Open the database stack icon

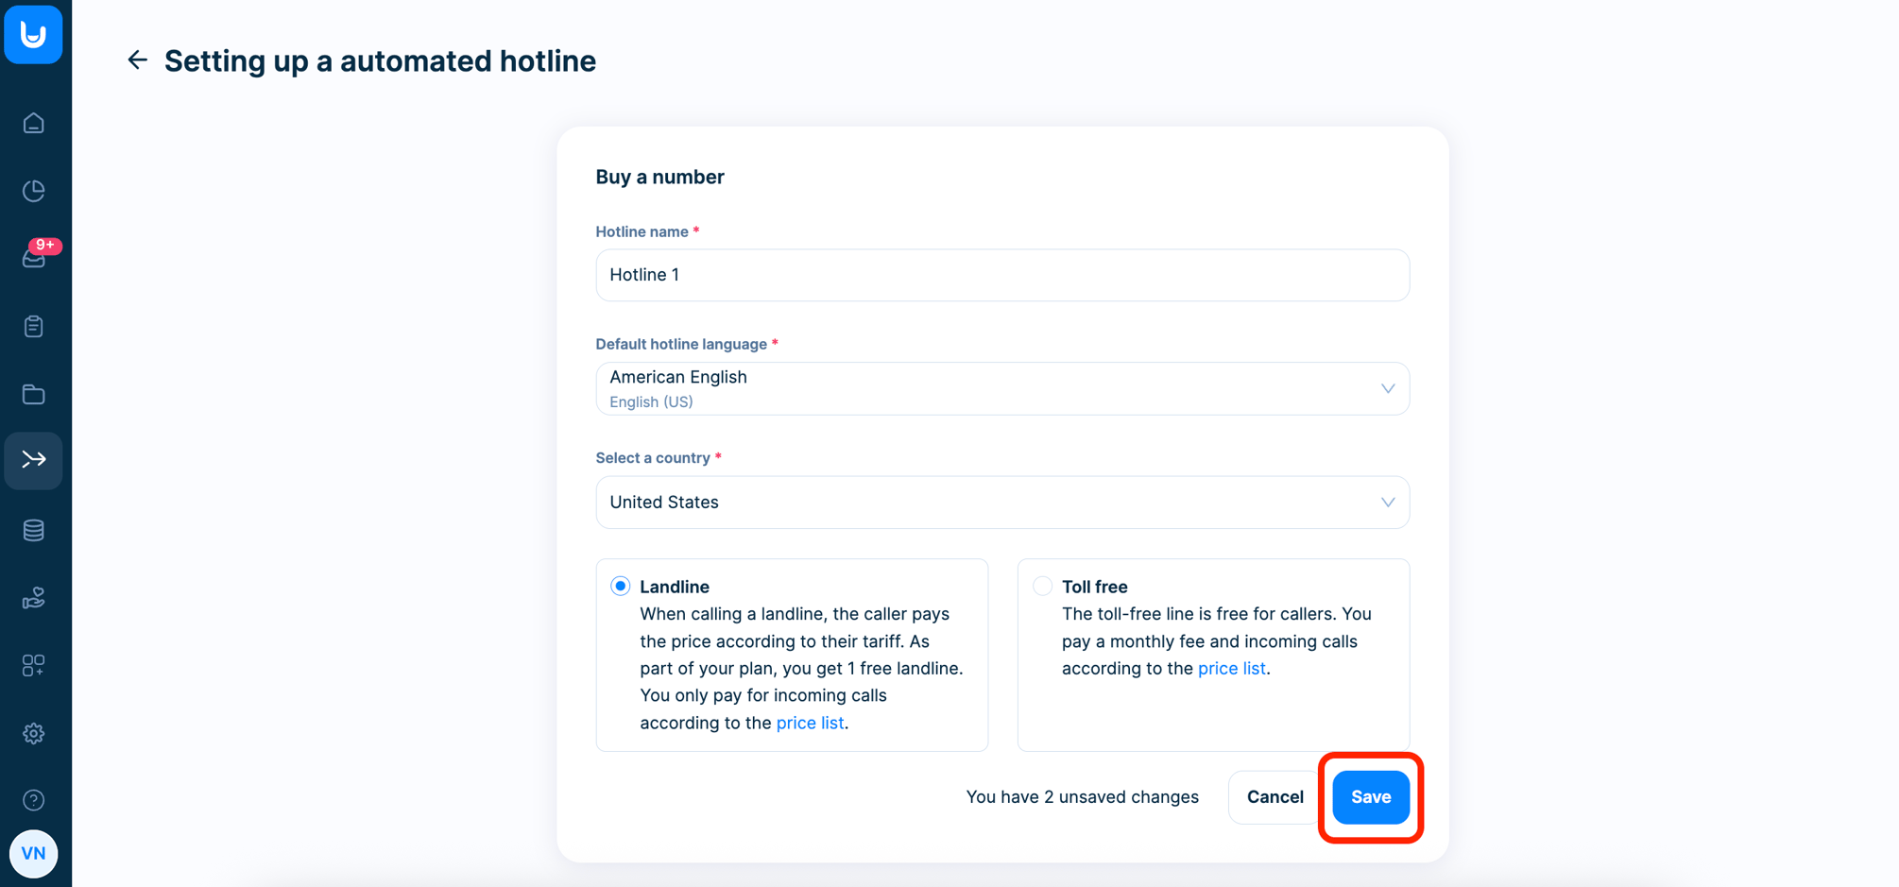[33, 530]
